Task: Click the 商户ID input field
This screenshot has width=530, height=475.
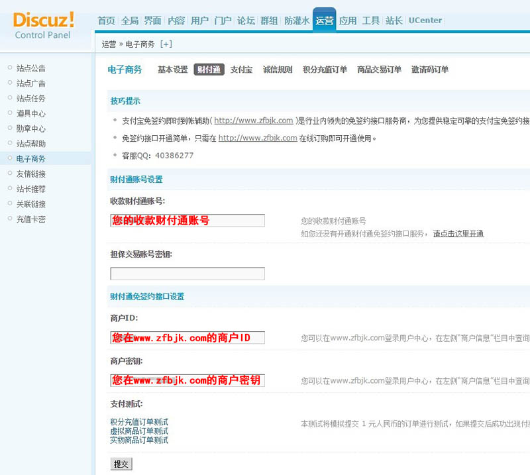Action: pyautogui.click(x=187, y=337)
